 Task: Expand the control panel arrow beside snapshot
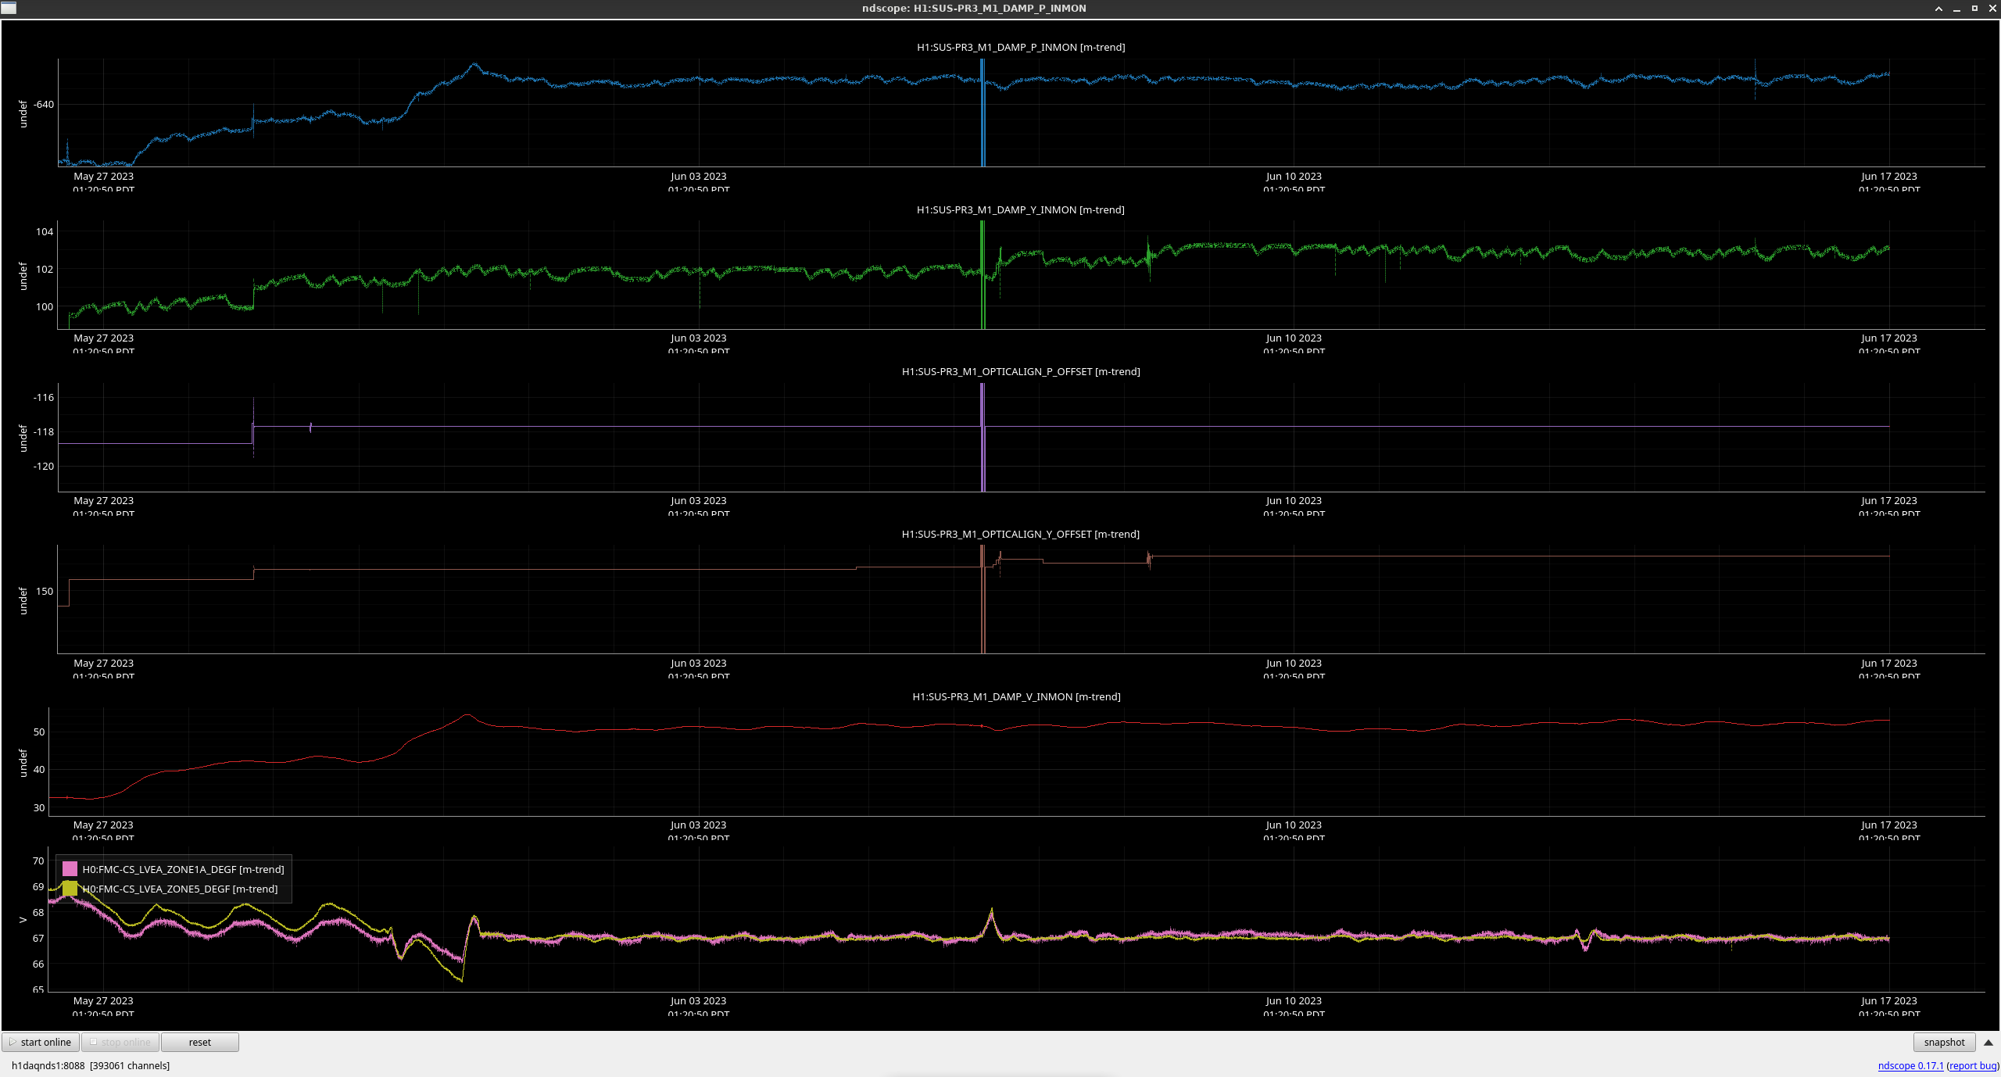[x=1988, y=1042]
